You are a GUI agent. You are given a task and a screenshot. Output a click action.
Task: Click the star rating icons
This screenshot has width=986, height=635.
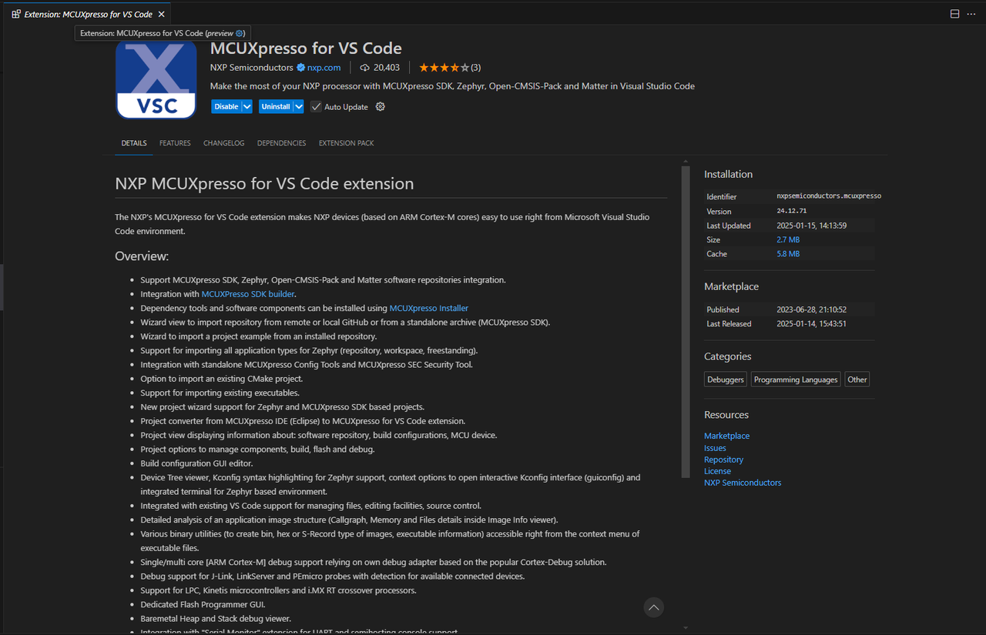coord(444,68)
